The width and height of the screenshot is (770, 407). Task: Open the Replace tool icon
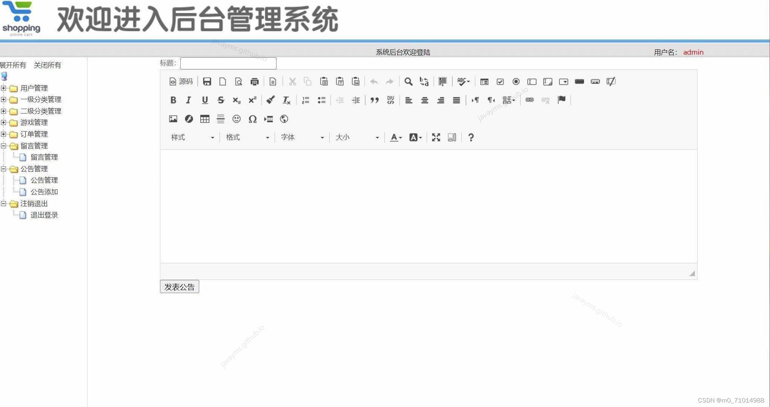(424, 81)
